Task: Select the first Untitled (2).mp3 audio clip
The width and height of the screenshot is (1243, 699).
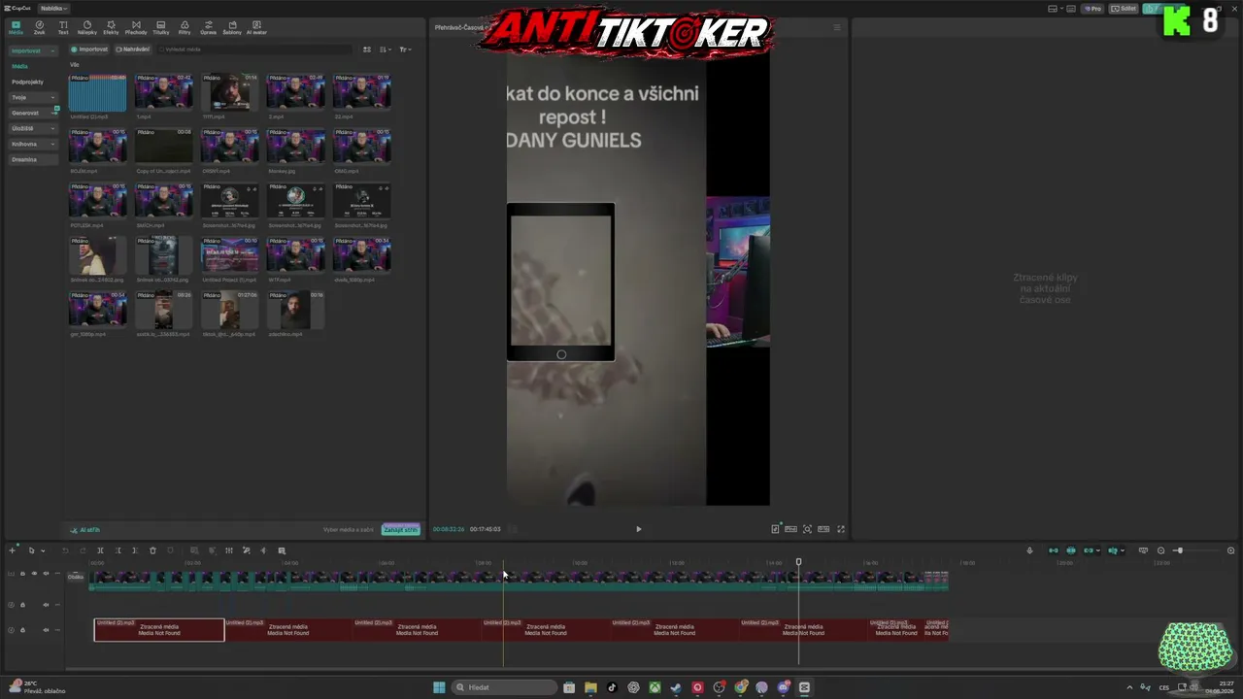Action: 159,630
